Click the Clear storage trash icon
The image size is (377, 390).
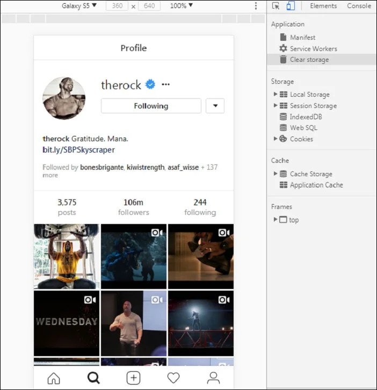(x=283, y=60)
